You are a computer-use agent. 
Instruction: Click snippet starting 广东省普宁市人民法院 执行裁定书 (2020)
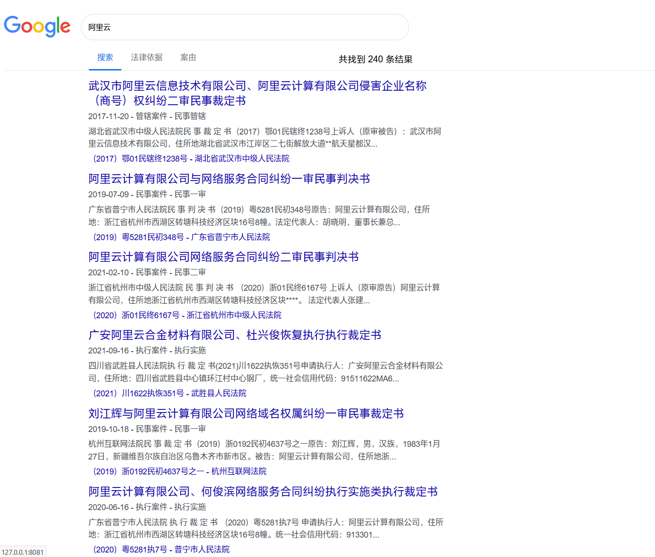click(266, 529)
